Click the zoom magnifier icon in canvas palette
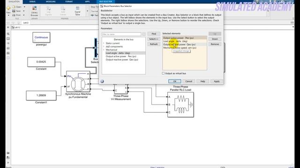 (8, 34)
